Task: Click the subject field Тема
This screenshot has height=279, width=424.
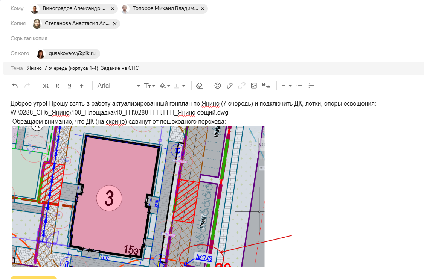Action: (214, 68)
